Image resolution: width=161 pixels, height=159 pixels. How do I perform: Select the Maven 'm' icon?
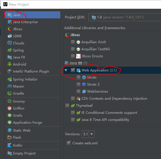tap(10, 86)
